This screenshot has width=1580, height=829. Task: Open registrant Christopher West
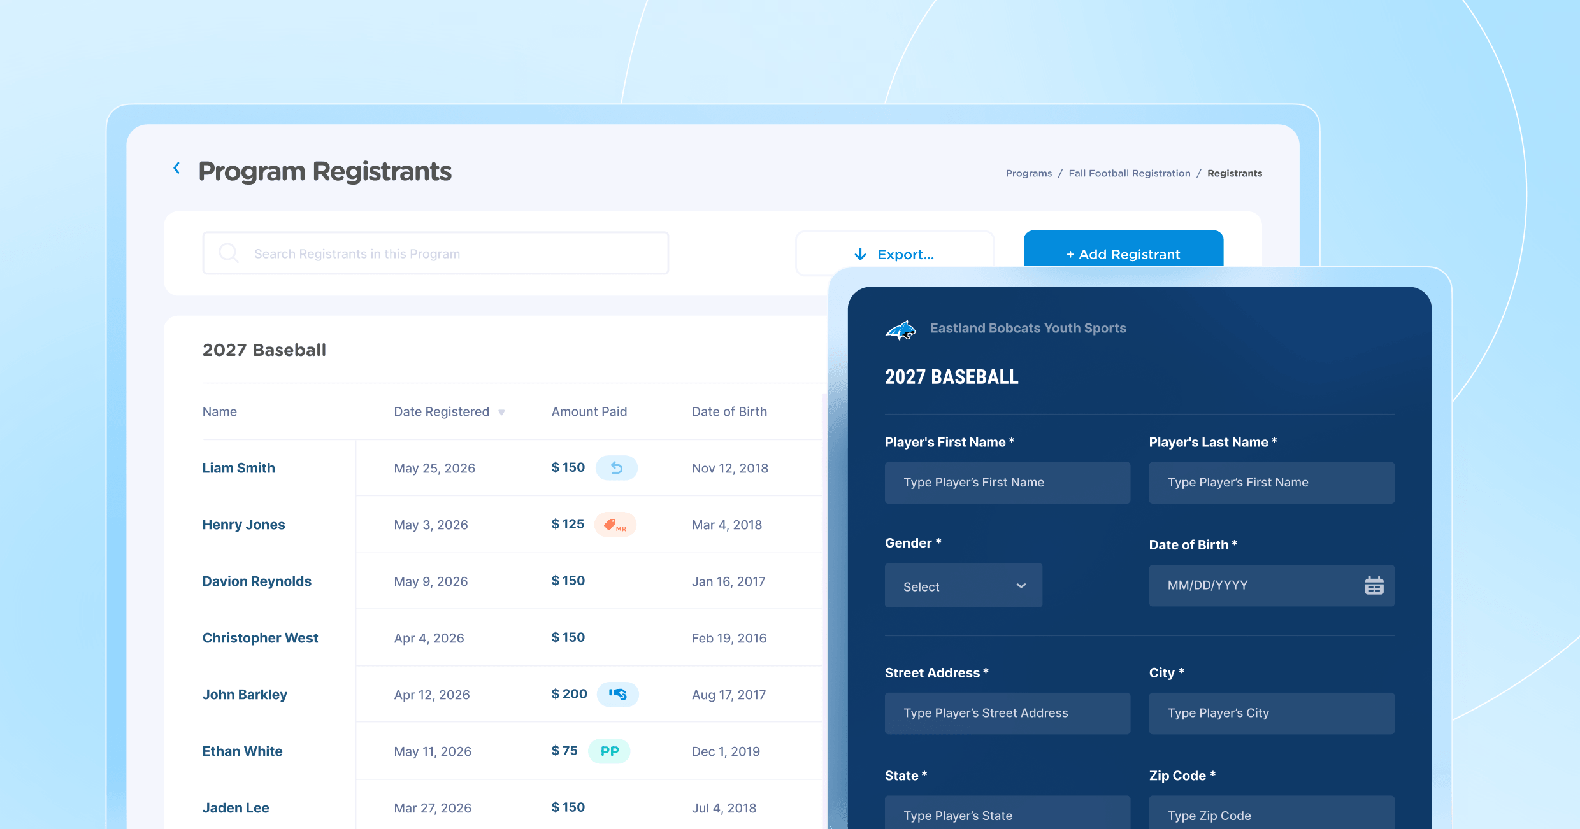point(260,638)
